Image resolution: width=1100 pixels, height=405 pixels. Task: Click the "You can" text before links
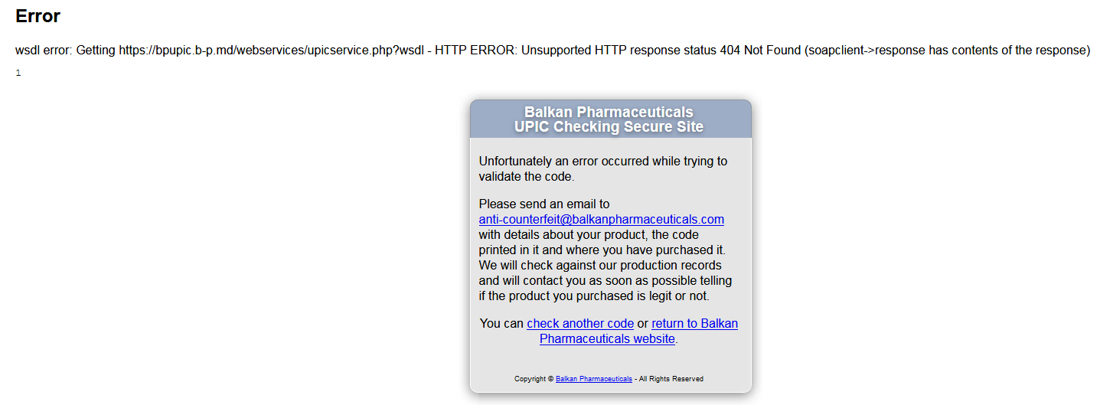click(x=501, y=324)
